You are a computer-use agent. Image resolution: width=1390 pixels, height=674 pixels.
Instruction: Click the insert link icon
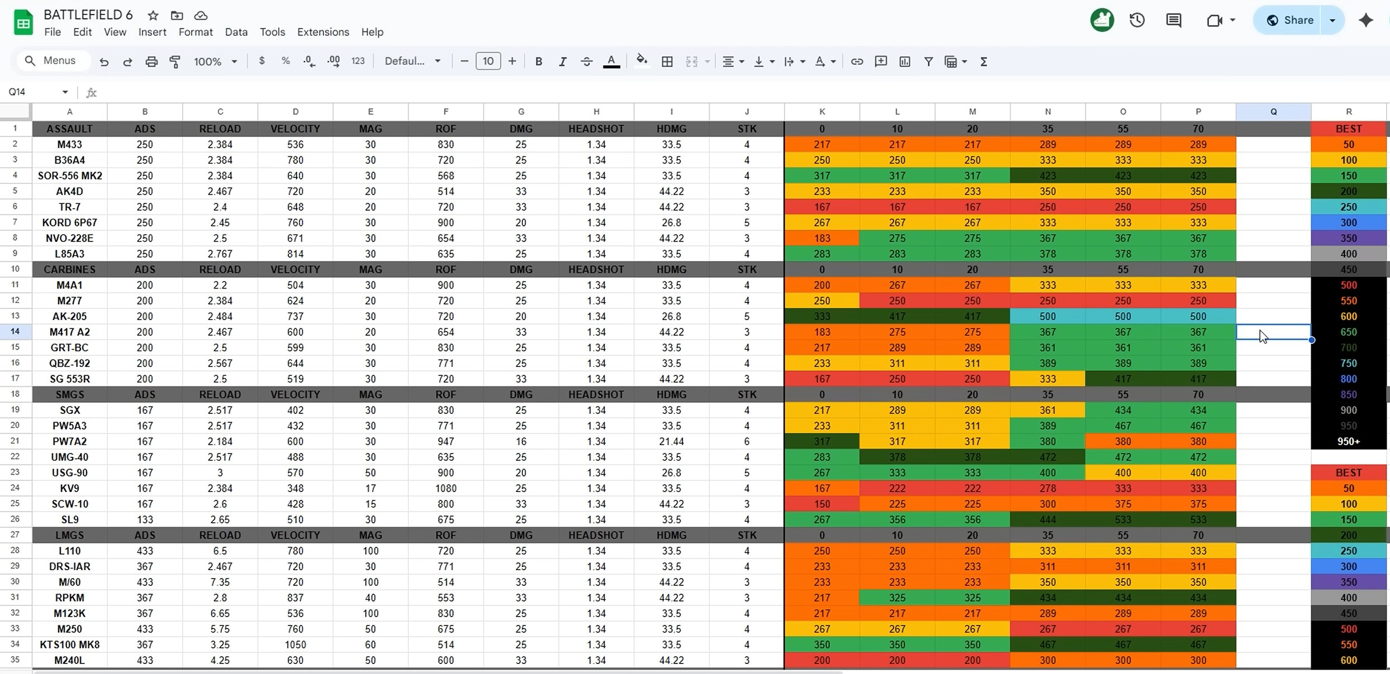[856, 61]
